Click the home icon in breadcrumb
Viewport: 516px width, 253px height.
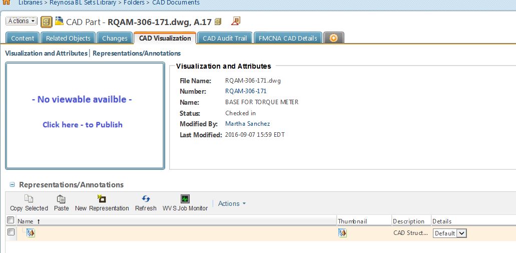(6, 3)
